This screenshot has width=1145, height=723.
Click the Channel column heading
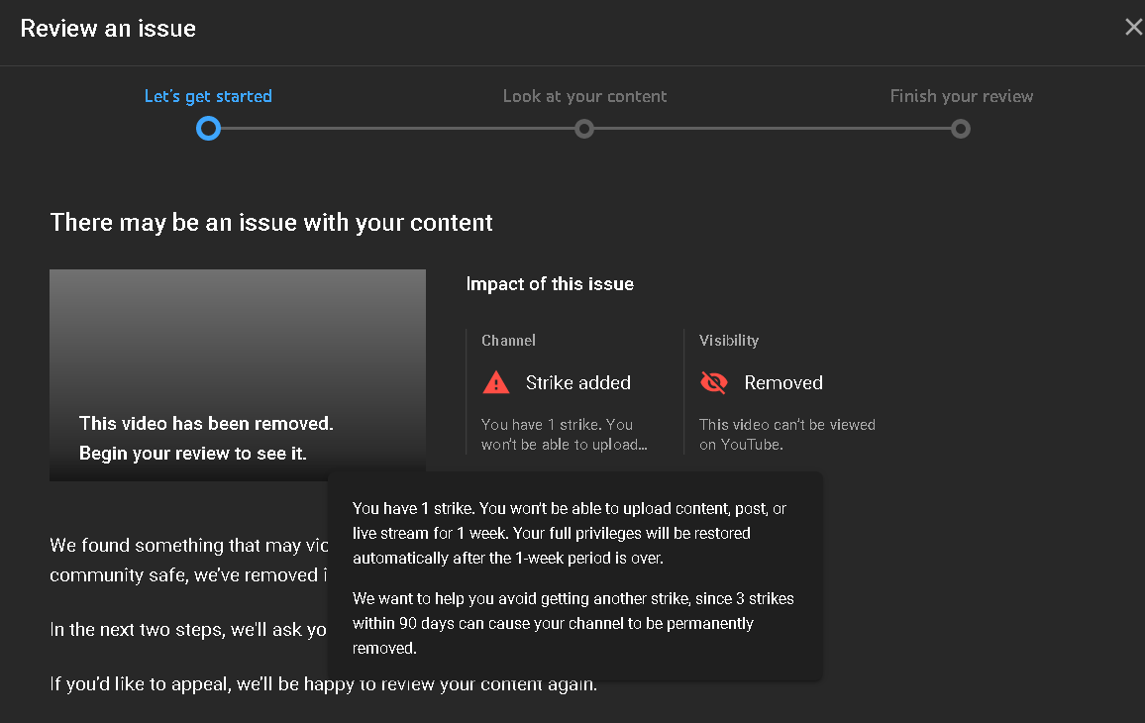click(x=508, y=341)
